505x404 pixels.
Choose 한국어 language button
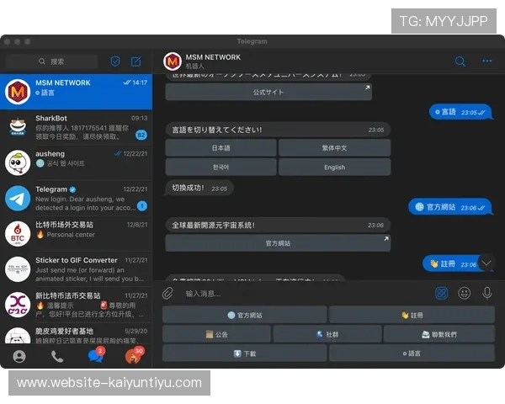click(x=221, y=167)
